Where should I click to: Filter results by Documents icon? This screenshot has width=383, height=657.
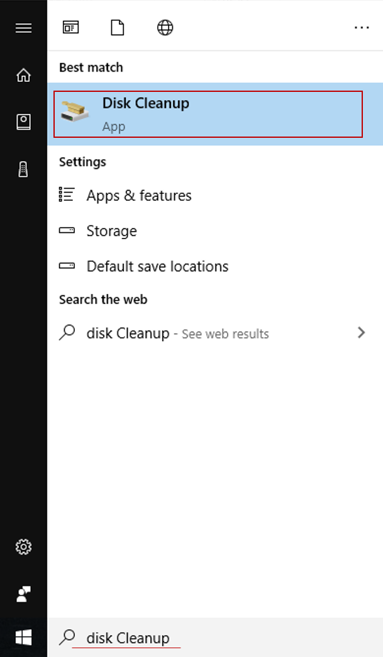coord(118,28)
